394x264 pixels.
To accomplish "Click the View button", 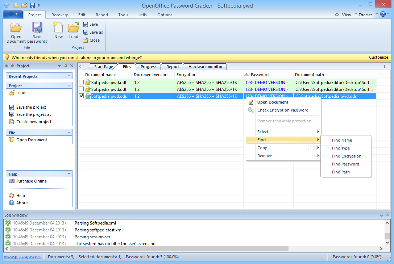I will [x=347, y=15].
